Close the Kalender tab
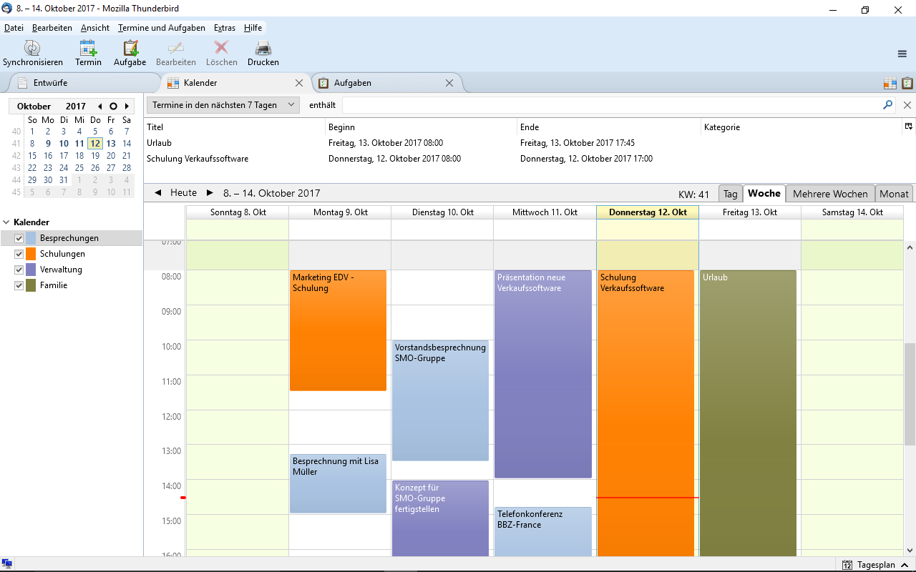 [x=299, y=83]
